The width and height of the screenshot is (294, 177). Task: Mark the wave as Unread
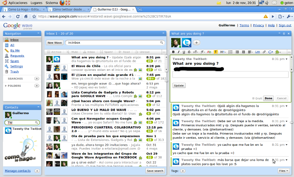point(142,52)
